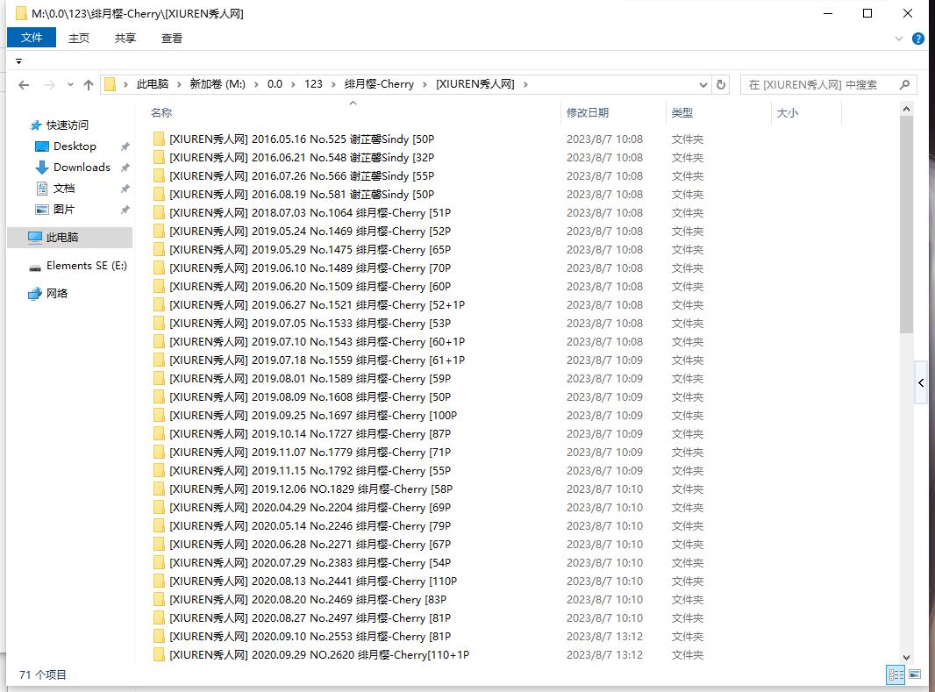Image resolution: width=935 pixels, height=692 pixels.
Task: Open Explorer help question mark icon
Action: 918,39
